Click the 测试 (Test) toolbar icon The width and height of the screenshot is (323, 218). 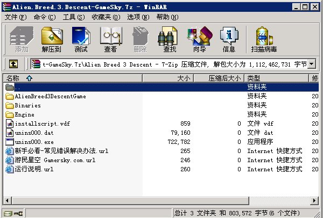81,39
